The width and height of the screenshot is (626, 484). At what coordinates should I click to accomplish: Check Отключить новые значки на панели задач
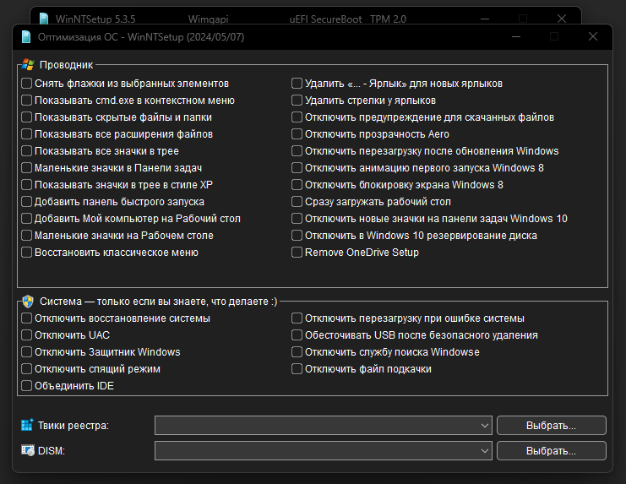297,219
